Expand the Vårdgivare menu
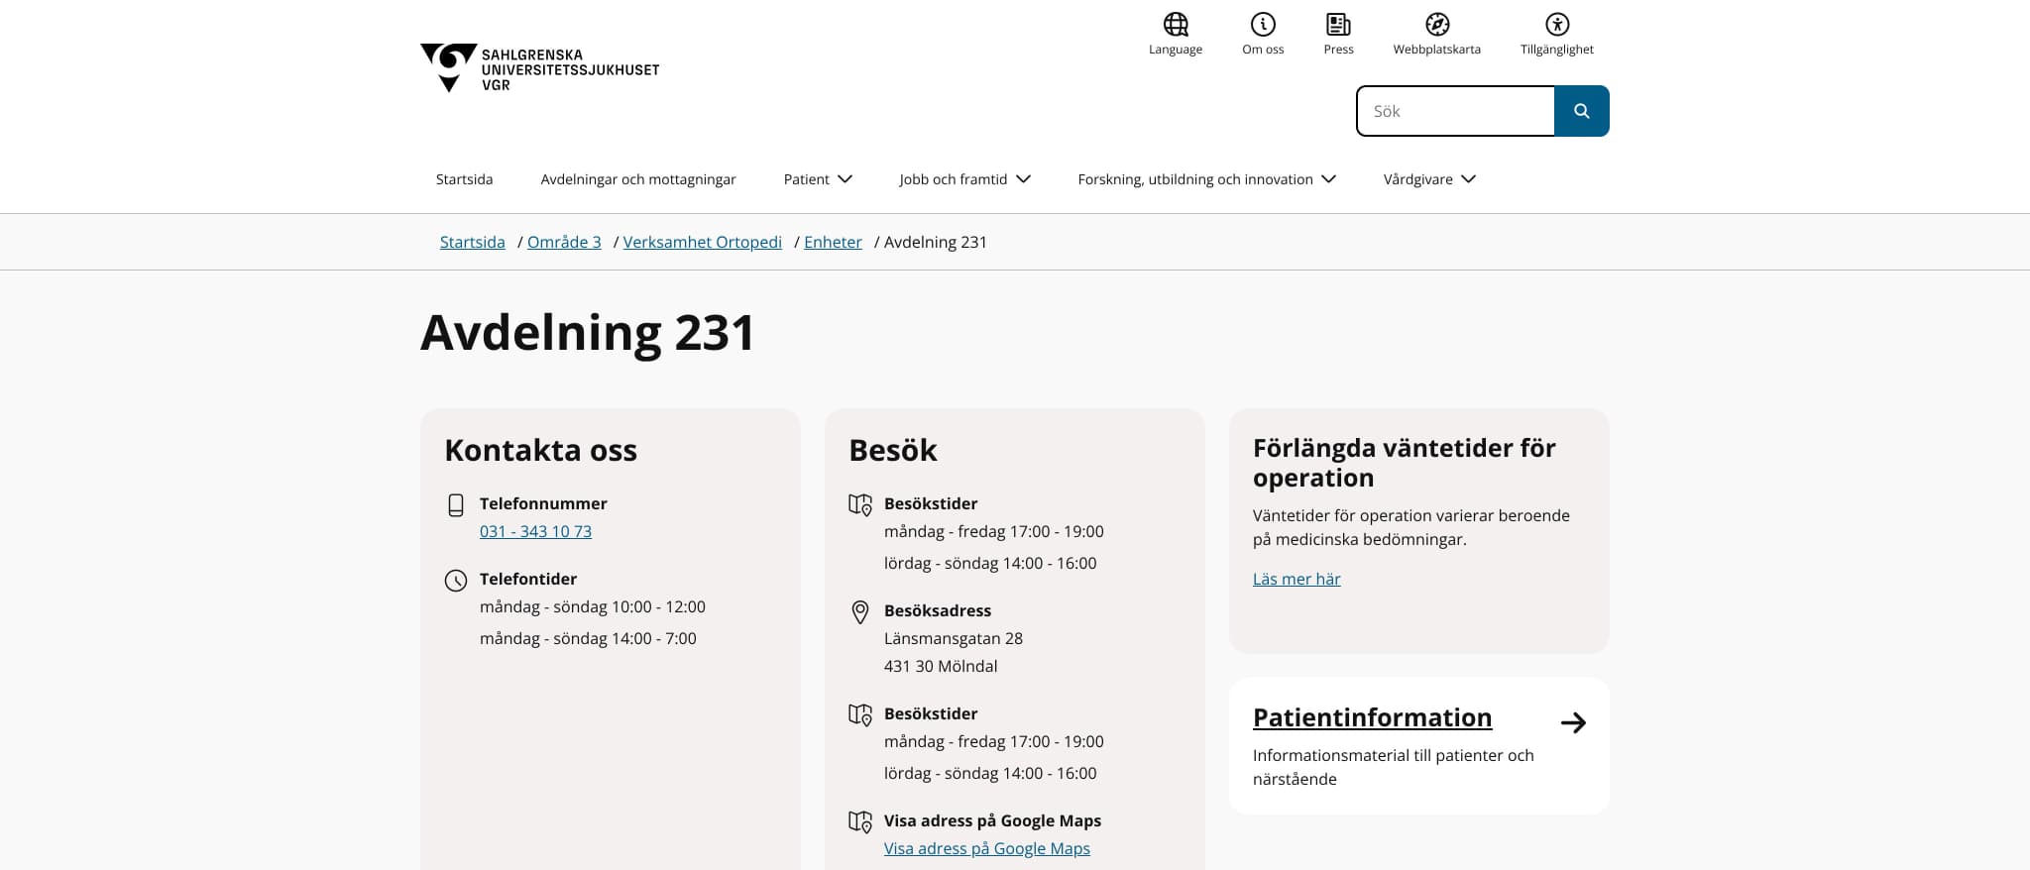Image resolution: width=2030 pixels, height=870 pixels. [x=1430, y=179]
